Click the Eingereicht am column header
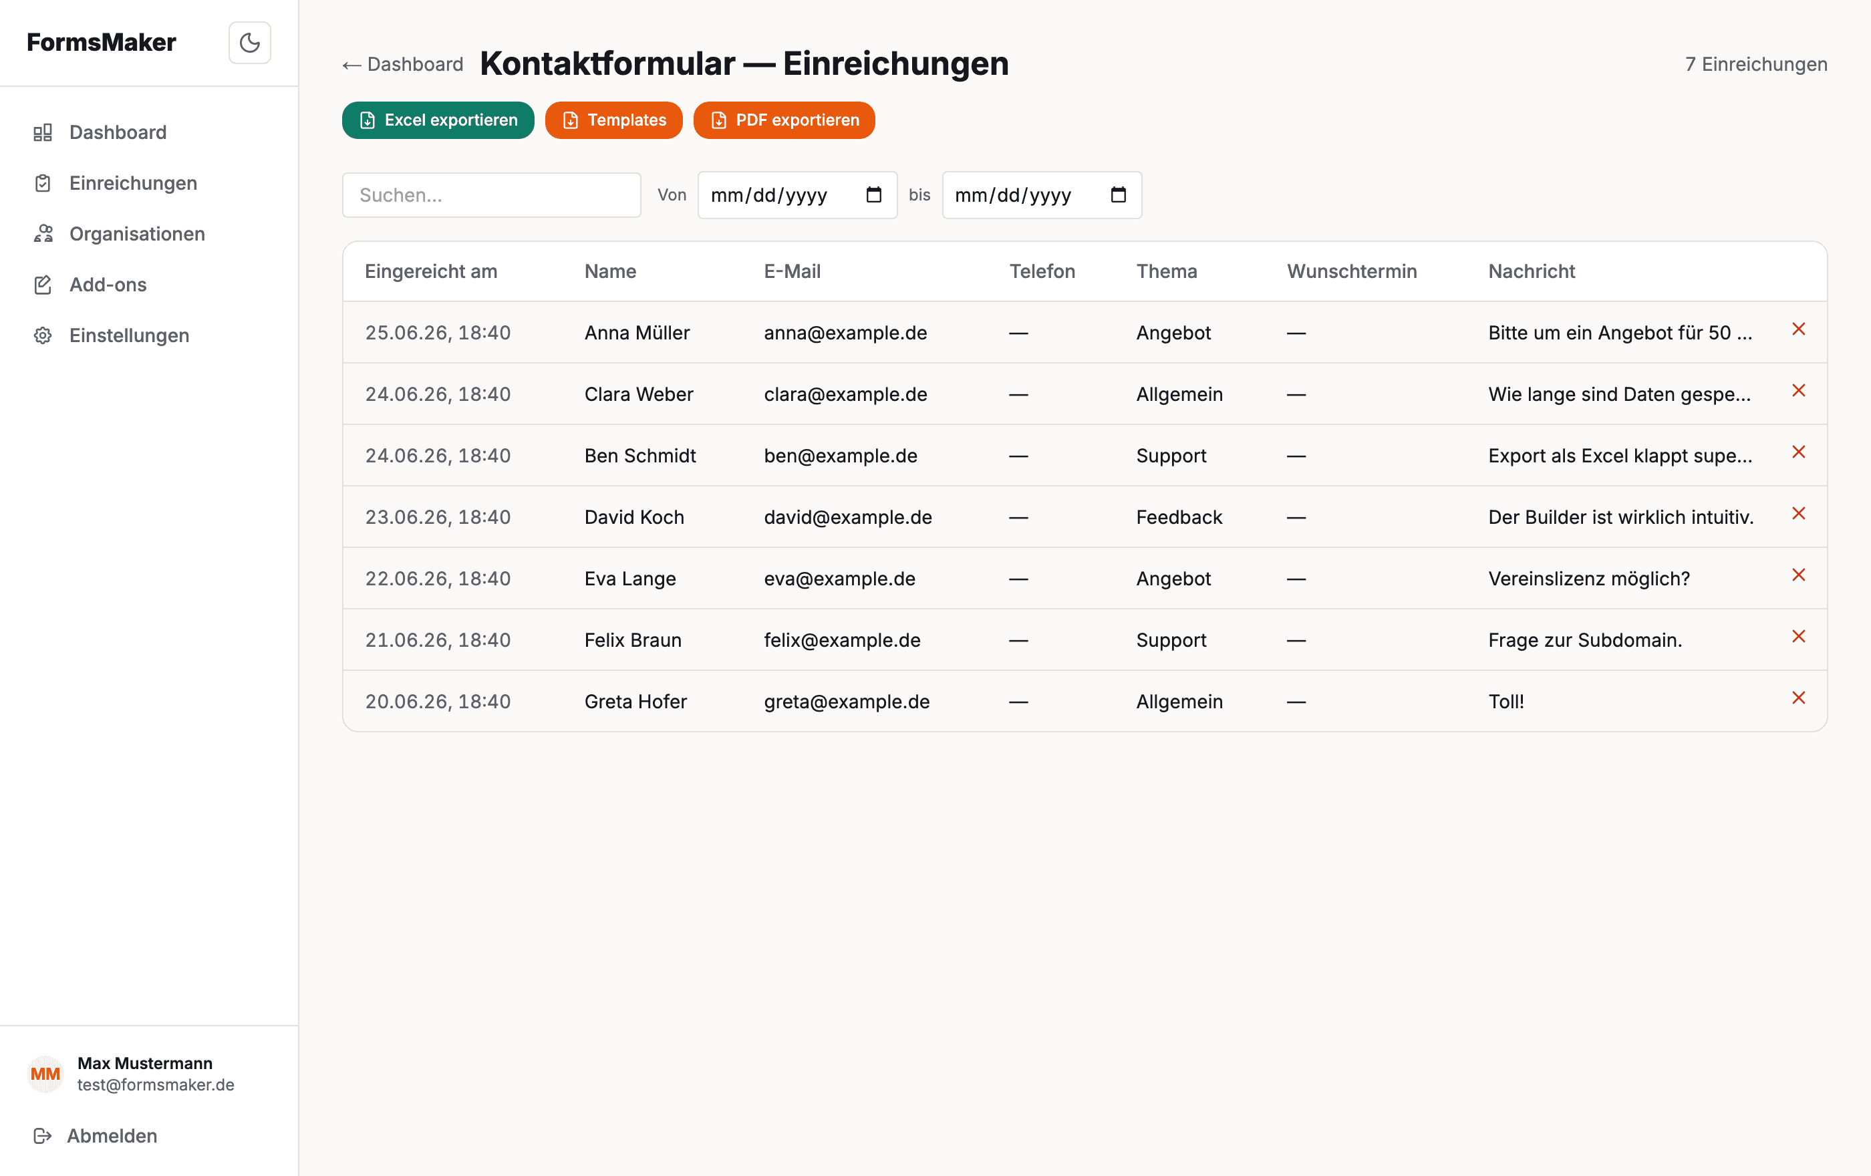The height and width of the screenshot is (1176, 1871). (431, 271)
